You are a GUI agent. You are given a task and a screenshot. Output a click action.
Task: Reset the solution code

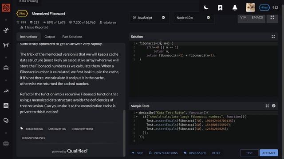click(216, 153)
